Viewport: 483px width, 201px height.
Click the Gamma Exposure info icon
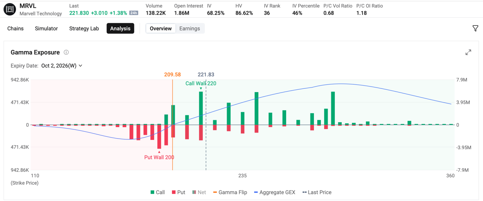click(x=66, y=52)
